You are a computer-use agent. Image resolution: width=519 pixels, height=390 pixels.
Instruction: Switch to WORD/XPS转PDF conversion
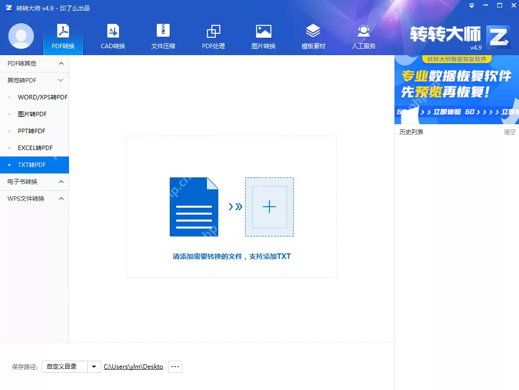pos(41,97)
